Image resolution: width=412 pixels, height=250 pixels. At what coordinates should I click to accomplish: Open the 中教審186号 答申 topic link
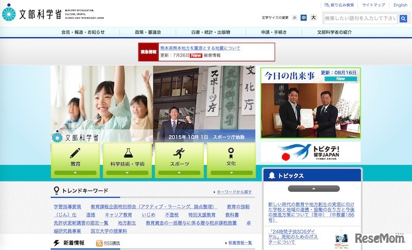tap(312, 212)
